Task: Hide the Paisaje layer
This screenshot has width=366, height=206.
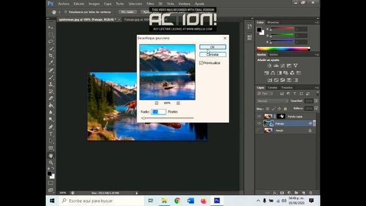Action: [x=259, y=124]
